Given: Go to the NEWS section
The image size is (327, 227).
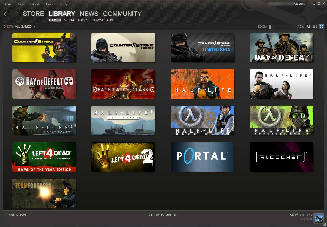Looking at the screenshot, I should tap(89, 14).
